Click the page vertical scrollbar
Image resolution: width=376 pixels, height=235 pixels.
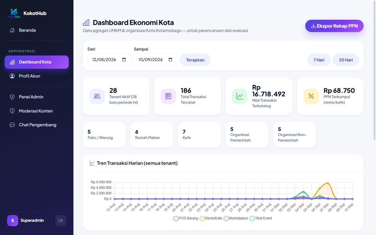click(x=374, y=70)
